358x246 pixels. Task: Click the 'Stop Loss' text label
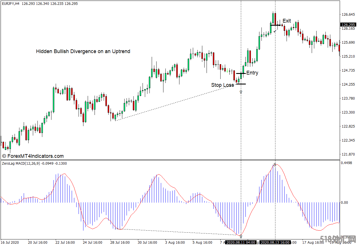tap(222, 85)
